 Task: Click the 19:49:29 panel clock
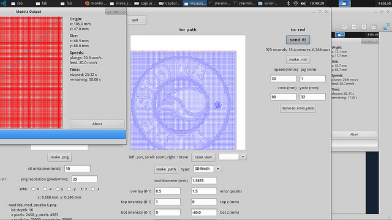317,3
